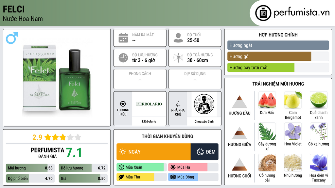Screen dimensions: 335x188
Task: Click the Felci bottle and box product photo
Action: pos(57,78)
